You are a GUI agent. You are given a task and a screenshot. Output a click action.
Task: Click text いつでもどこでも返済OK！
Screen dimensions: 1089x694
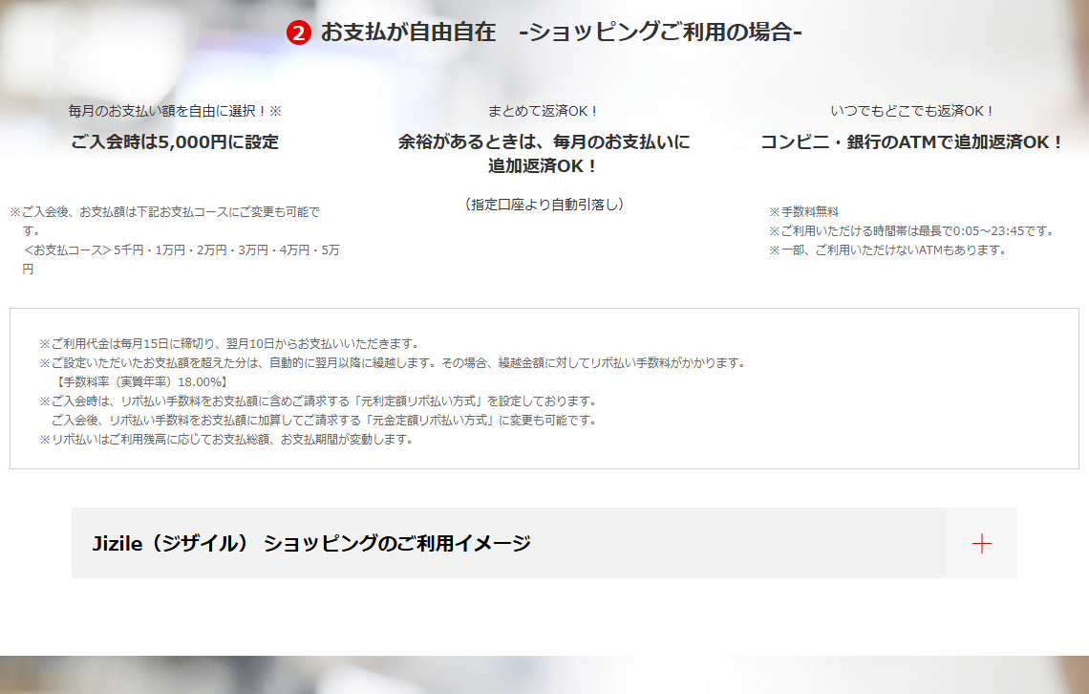[x=913, y=111]
